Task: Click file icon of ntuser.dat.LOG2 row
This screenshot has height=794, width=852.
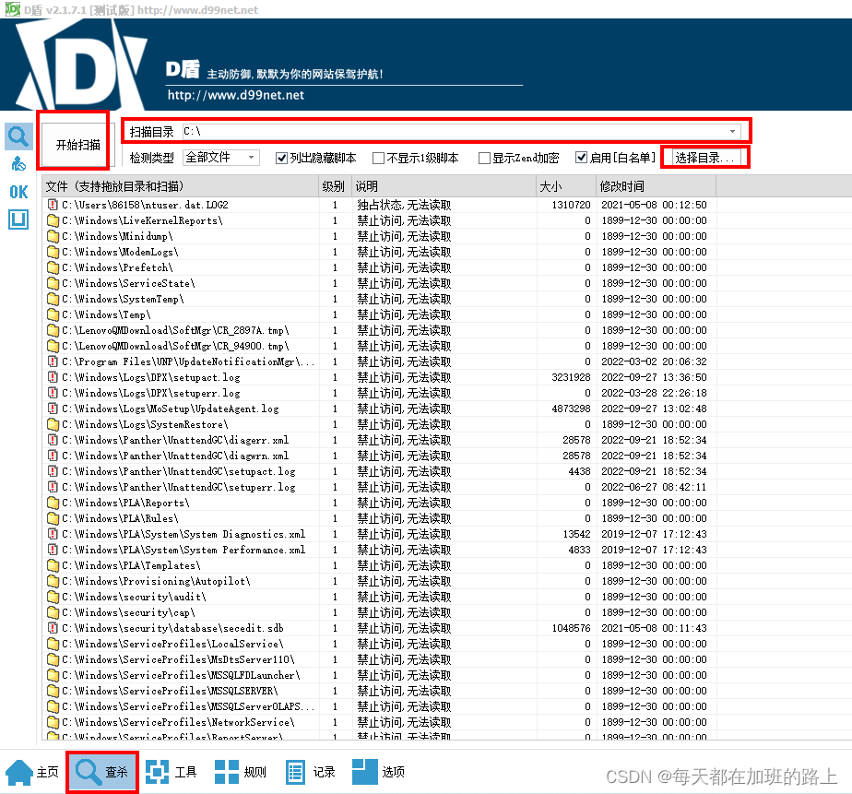Action: [53, 205]
